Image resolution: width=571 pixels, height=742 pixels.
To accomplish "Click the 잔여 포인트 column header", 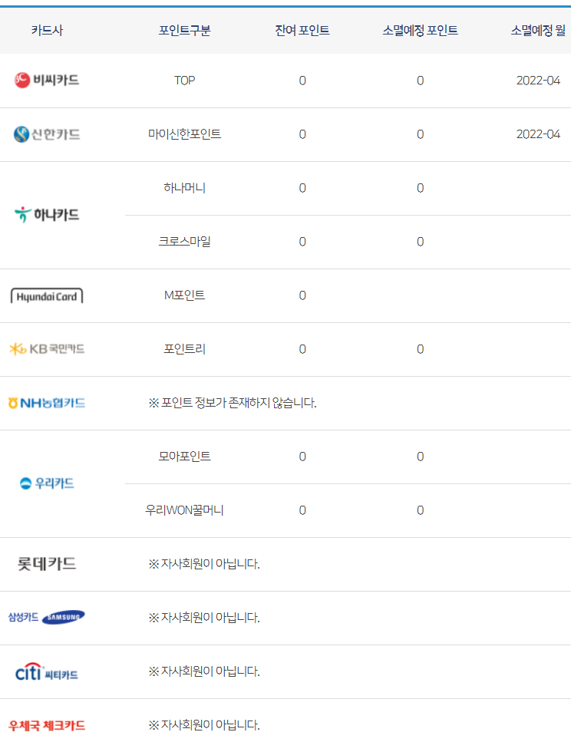I will coord(302,30).
